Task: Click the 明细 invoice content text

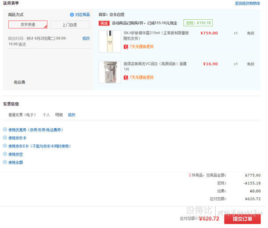Action: 59,115
